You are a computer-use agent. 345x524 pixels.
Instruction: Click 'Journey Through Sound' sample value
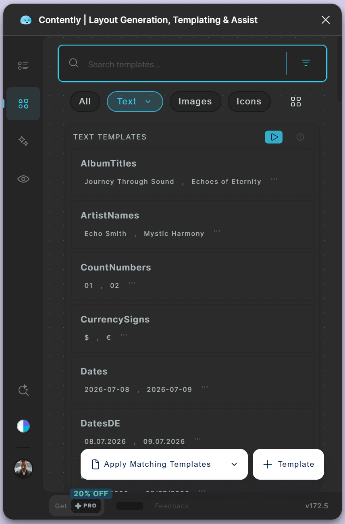coord(129,182)
